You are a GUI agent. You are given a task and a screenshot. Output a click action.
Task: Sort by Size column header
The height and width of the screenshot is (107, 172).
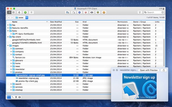pyautogui.click(x=77, y=22)
